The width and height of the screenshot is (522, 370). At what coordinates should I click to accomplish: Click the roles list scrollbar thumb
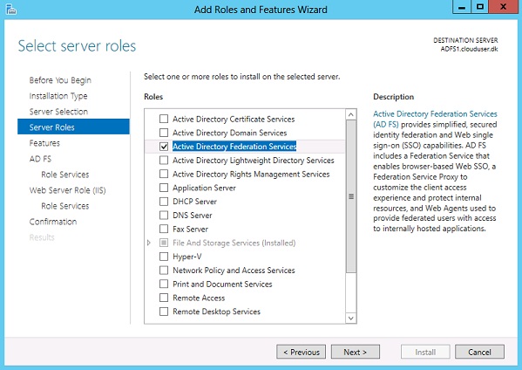pyautogui.click(x=351, y=196)
